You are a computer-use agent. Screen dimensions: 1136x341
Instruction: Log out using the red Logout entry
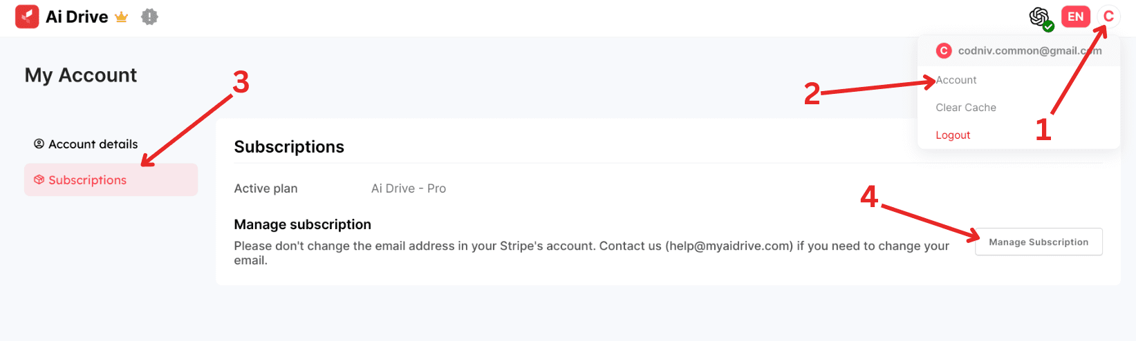(953, 135)
